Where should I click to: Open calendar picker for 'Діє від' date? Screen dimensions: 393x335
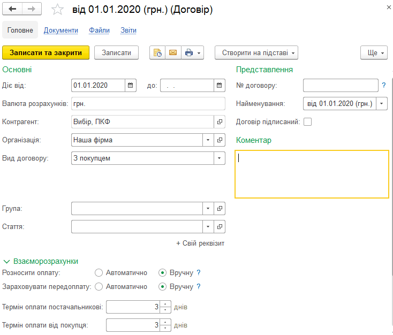coord(130,86)
